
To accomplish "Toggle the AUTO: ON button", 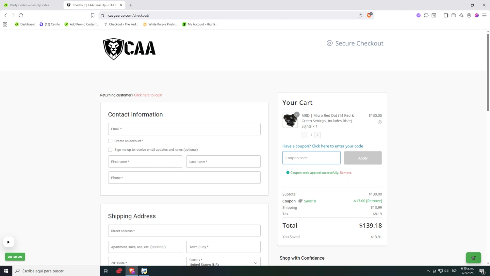I will 15,257.
